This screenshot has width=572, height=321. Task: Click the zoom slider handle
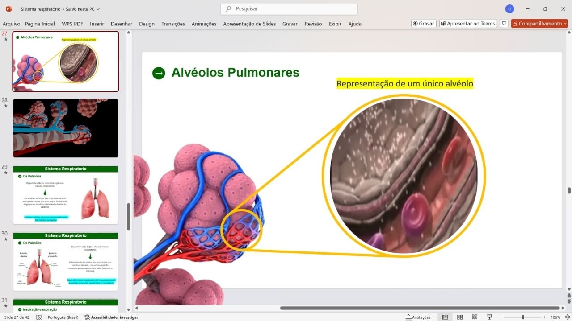523,317
